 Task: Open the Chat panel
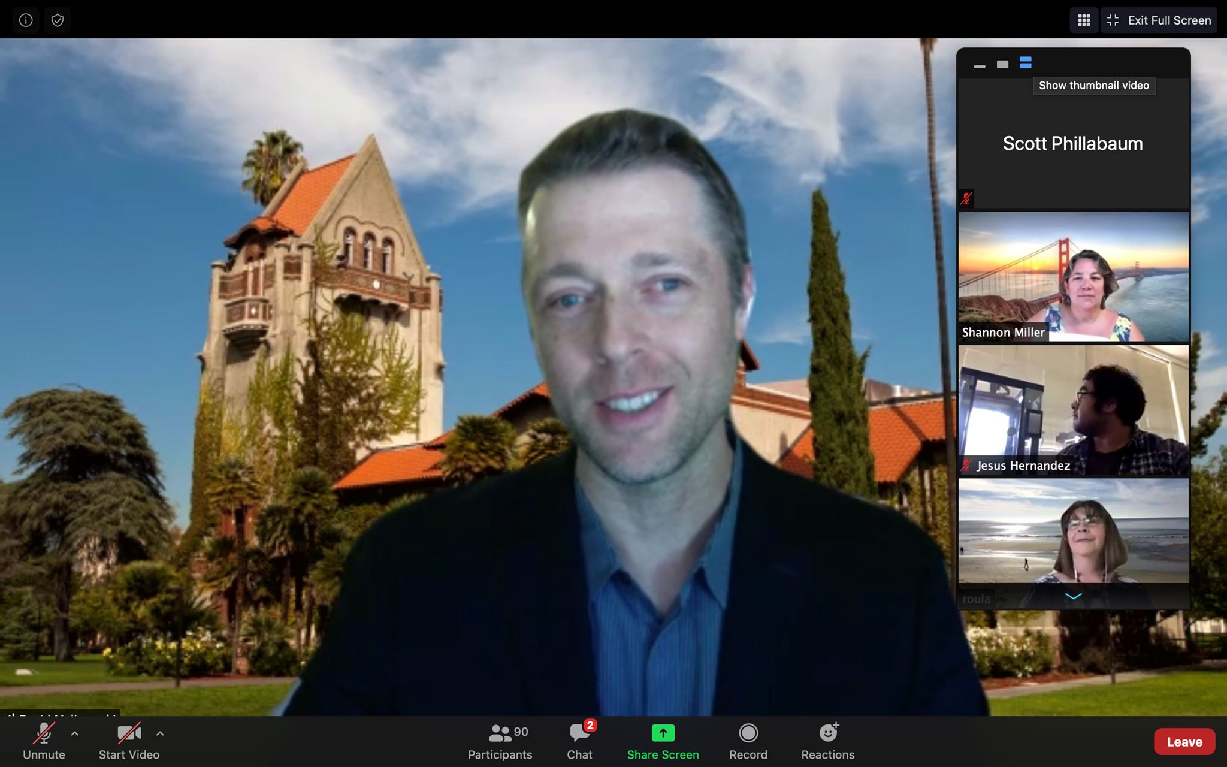(x=580, y=741)
